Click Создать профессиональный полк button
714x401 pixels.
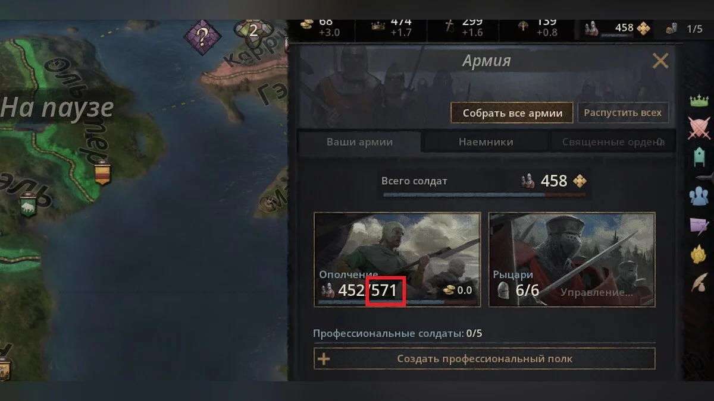484,359
